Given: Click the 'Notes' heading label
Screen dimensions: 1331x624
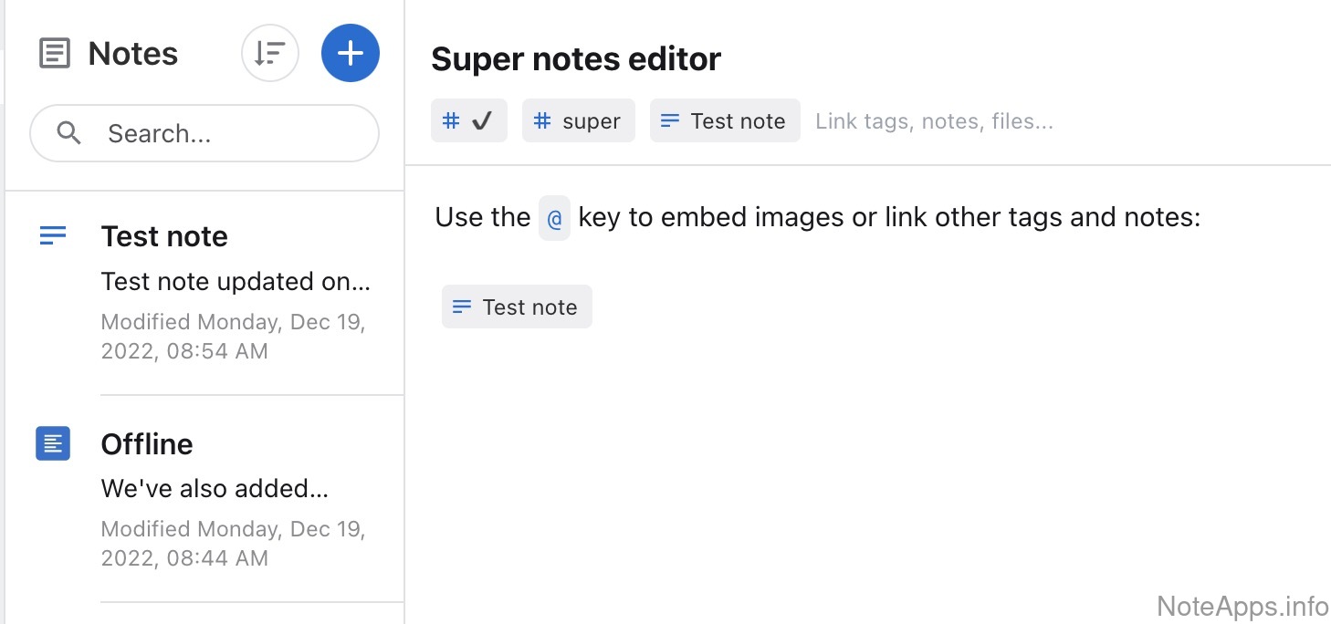Looking at the screenshot, I should pyautogui.click(x=133, y=54).
